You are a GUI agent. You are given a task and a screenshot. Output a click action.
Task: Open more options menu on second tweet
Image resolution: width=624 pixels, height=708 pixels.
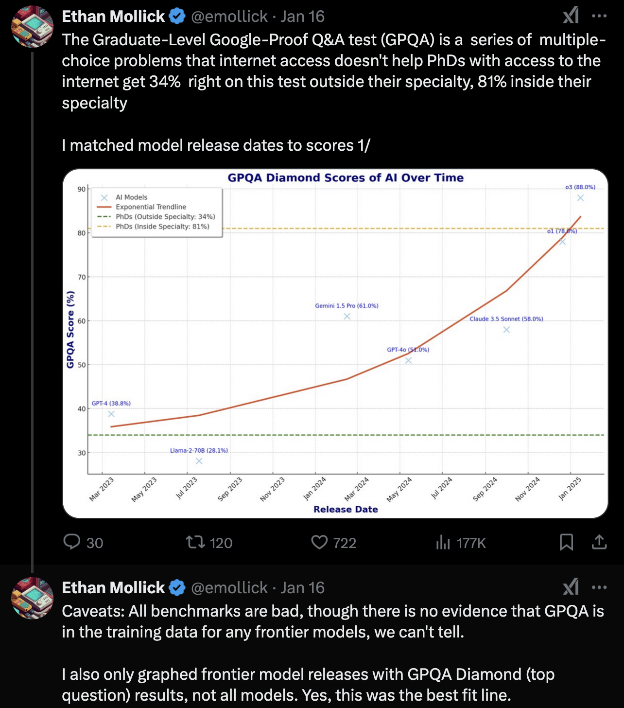pyautogui.click(x=599, y=587)
